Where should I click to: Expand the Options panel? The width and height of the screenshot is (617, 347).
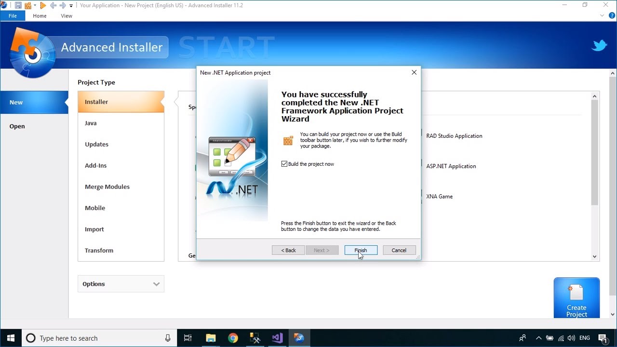pyautogui.click(x=121, y=284)
